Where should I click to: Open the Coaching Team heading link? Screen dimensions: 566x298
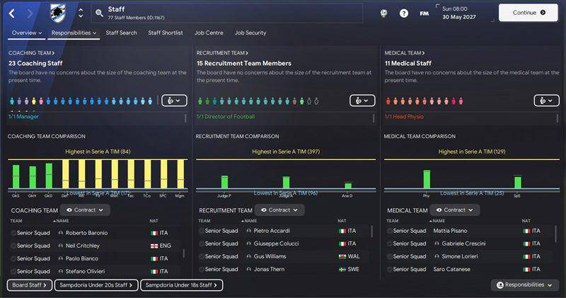(31, 53)
